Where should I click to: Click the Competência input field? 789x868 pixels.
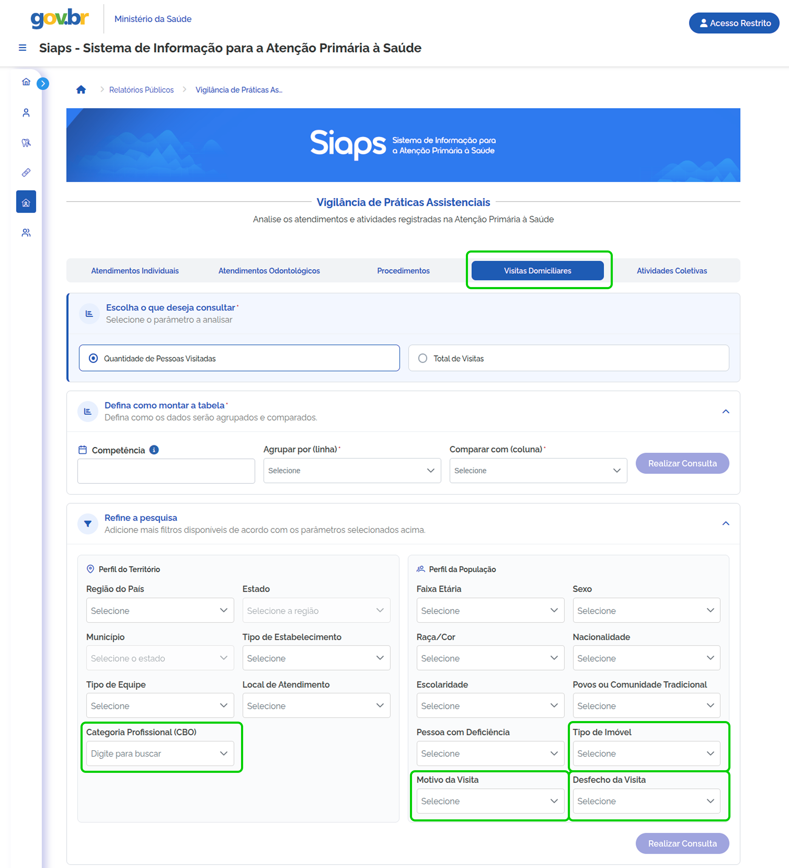coord(166,471)
